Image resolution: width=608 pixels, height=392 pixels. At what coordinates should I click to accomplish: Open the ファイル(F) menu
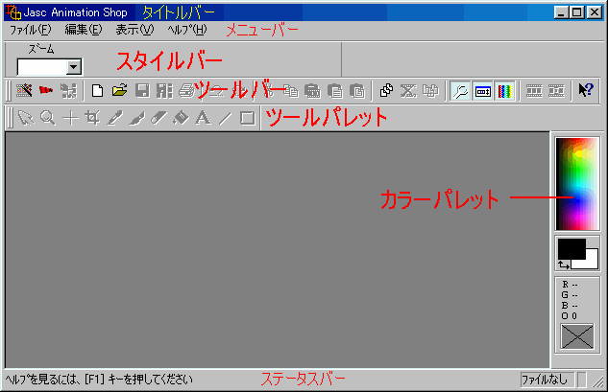30,30
